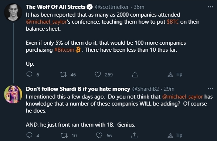
Task: Share the Shardi B reply
Action: click(134, 135)
